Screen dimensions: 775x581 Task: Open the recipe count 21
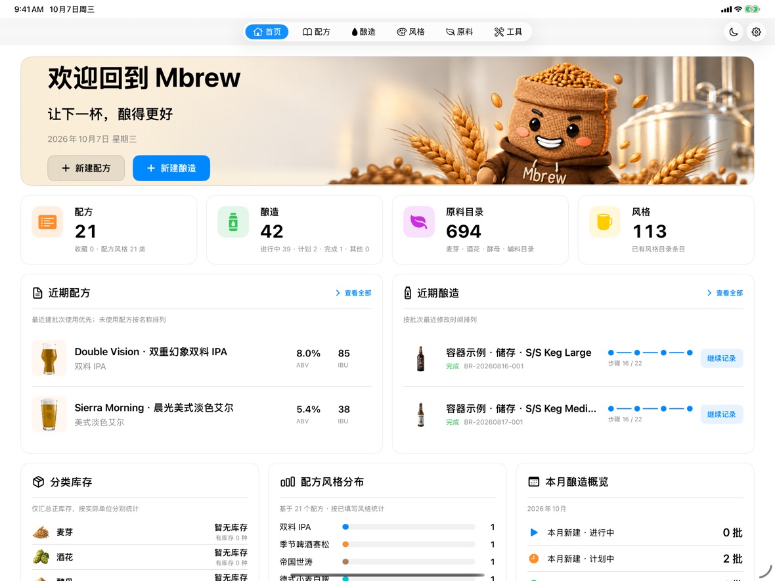click(x=85, y=231)
